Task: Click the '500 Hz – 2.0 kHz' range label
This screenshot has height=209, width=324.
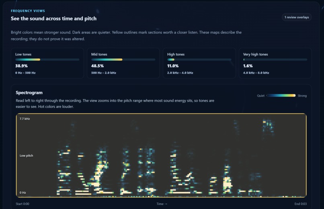Action: coord(104,73)
